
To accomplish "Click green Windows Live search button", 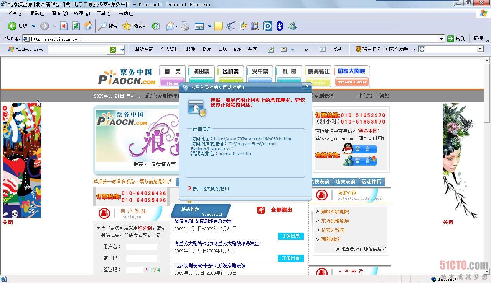I will pyautogui.click(x=113, y=49).
